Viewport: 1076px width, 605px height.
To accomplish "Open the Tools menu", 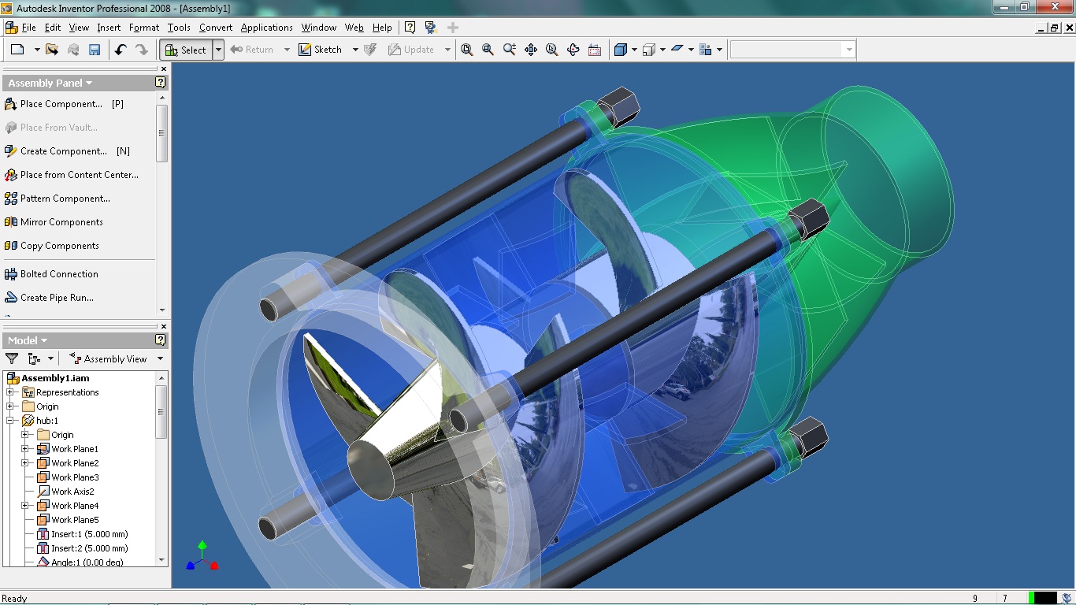I will click(x=179, y=27).
